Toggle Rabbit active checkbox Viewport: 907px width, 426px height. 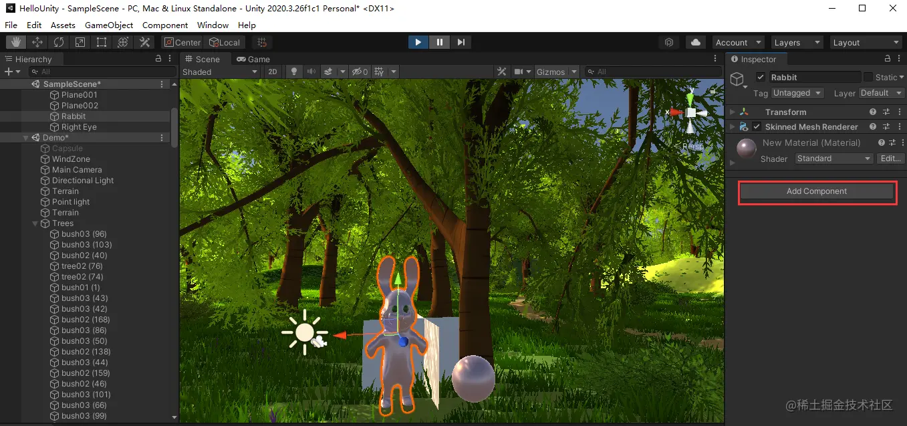coord(760,78)
